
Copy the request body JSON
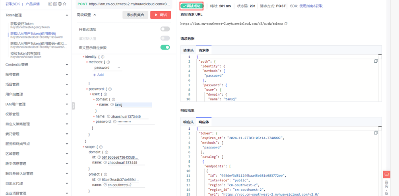(x=376, y=61)
